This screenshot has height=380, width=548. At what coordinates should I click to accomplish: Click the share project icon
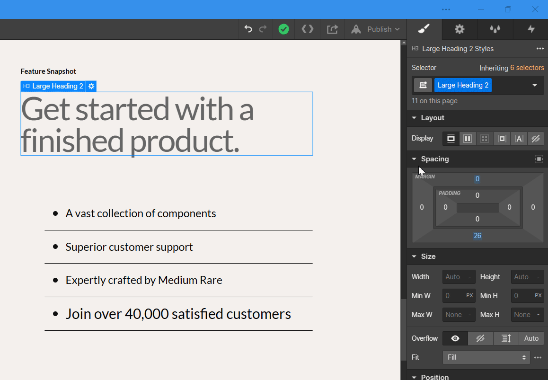coord(332,29)
